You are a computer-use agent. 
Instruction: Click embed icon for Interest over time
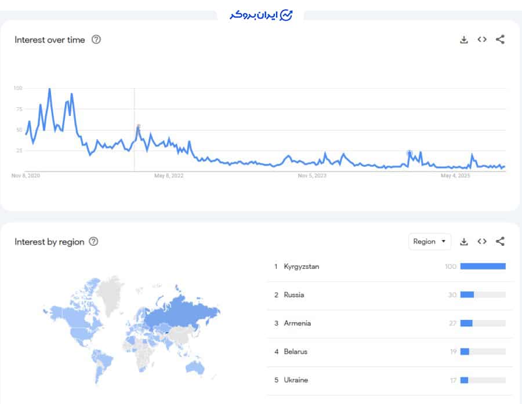[482, 40]
